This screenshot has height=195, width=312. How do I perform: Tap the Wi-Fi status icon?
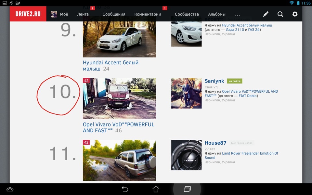click(292, 3)
